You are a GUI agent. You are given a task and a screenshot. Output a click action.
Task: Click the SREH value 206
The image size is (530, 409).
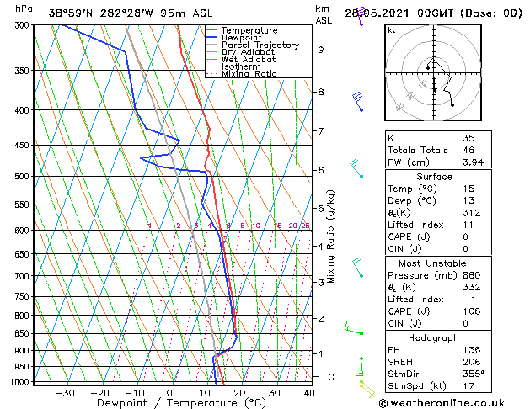coord(471,362)
